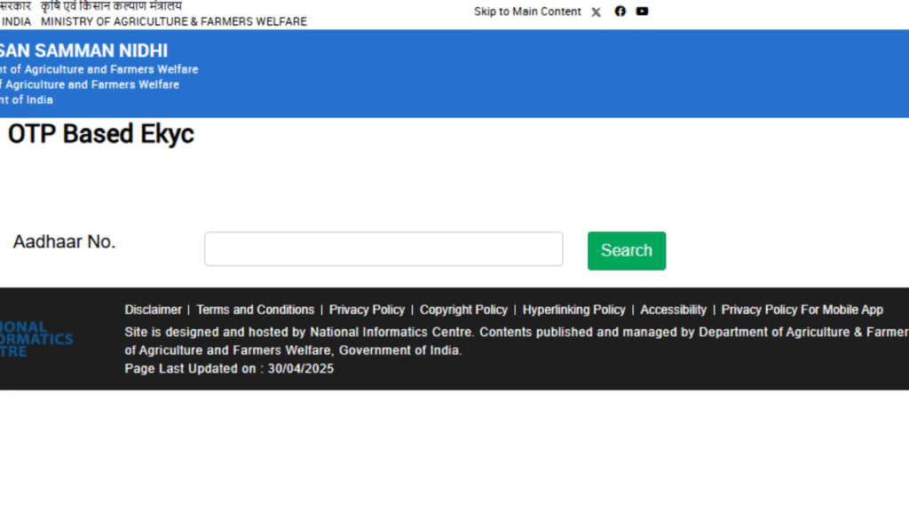Click the Aadhaar No. label

[64, 241]
